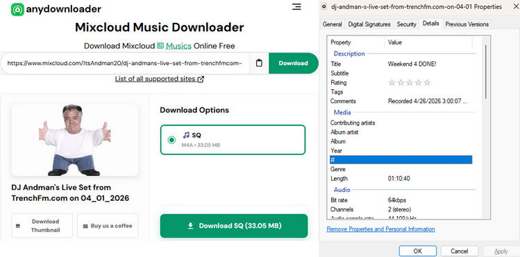The image size is (520, 257).
Task: Set rating to five stars
Action: 427,82
